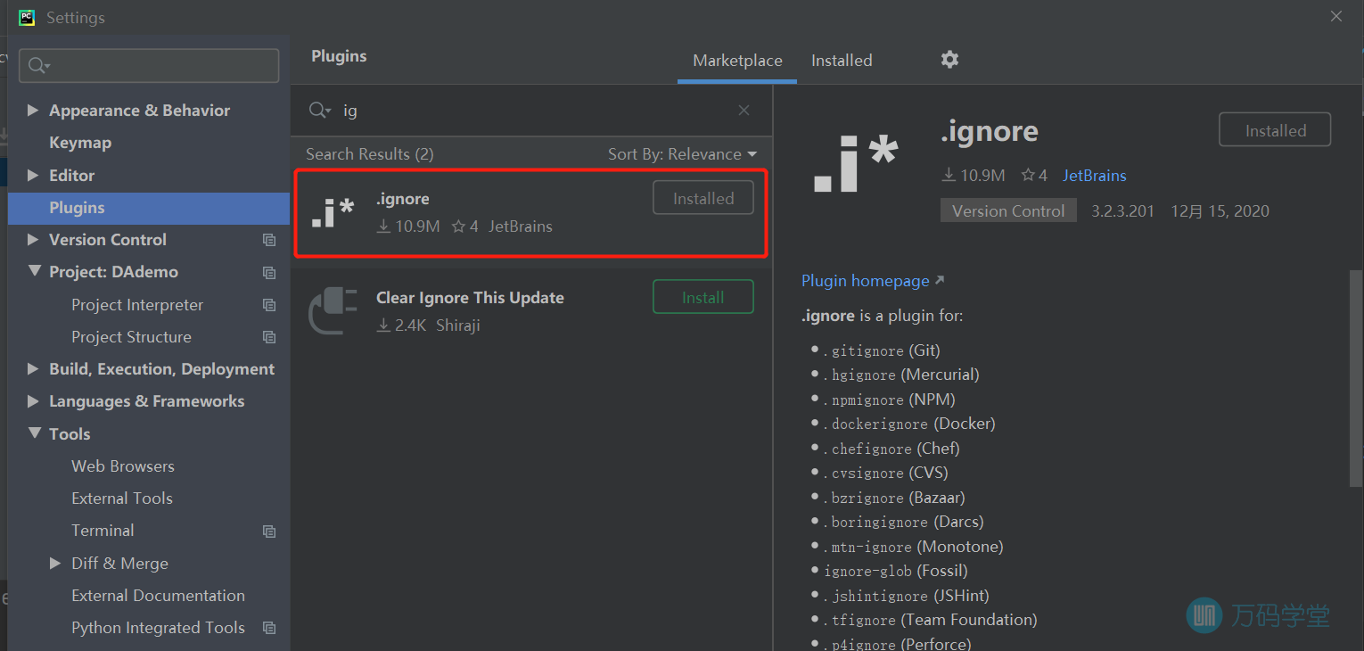Open Python Integrated Tools settings

click(x=158, y=628)
